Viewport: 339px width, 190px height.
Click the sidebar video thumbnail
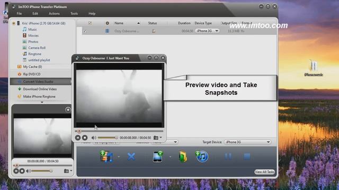coord(42,136)
